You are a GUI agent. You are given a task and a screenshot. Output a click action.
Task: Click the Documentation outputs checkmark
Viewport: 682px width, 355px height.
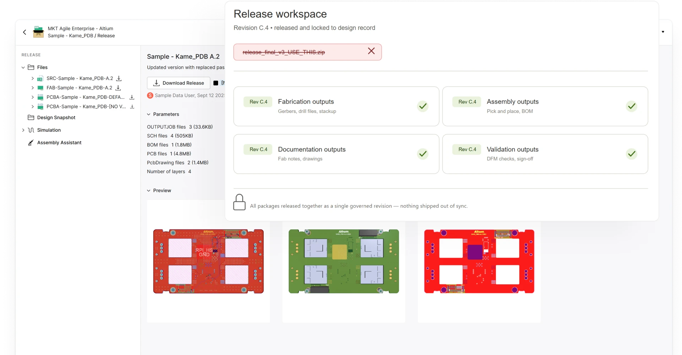point(423,154)
